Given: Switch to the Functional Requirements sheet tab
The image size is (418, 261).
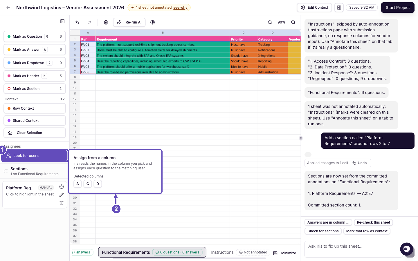Looking at the screenshot, I should [152, 252].
